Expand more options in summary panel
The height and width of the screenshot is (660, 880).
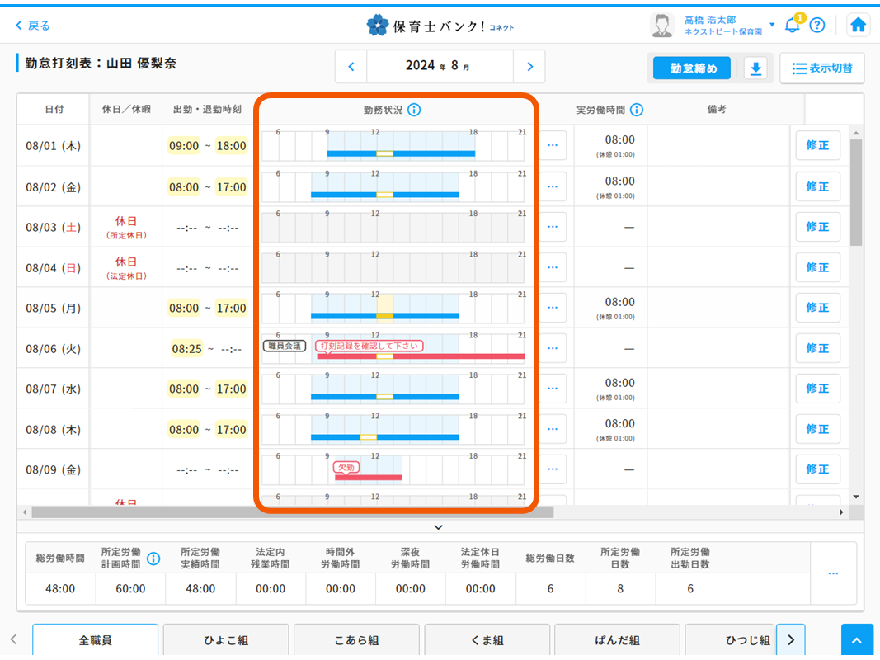point(833,573)
